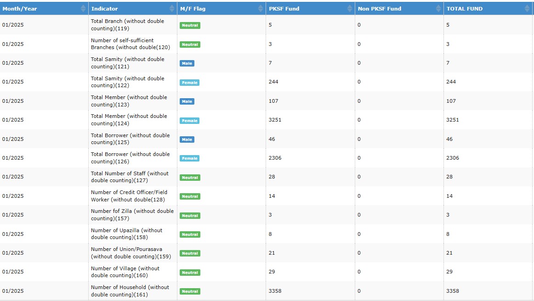Click the Total Number of Staff indicator cell

tap(130, 177)
